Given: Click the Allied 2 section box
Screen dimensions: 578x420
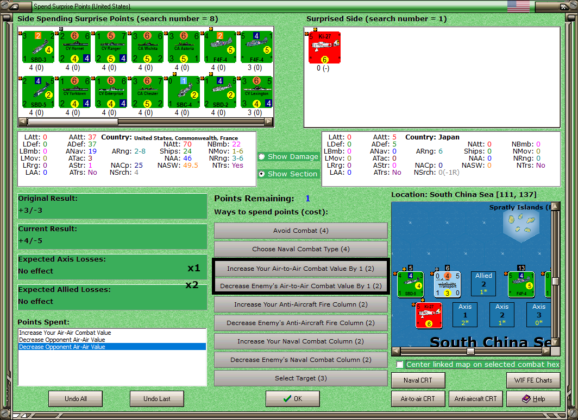Looking at the screenshot, I should [x=483, y=284].
